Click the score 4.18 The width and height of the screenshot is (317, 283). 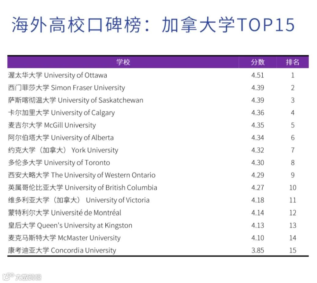coord(258,200)
